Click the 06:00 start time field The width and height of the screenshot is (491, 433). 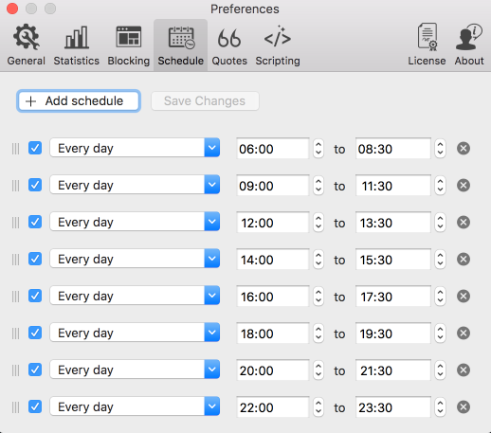click(273, 149)
